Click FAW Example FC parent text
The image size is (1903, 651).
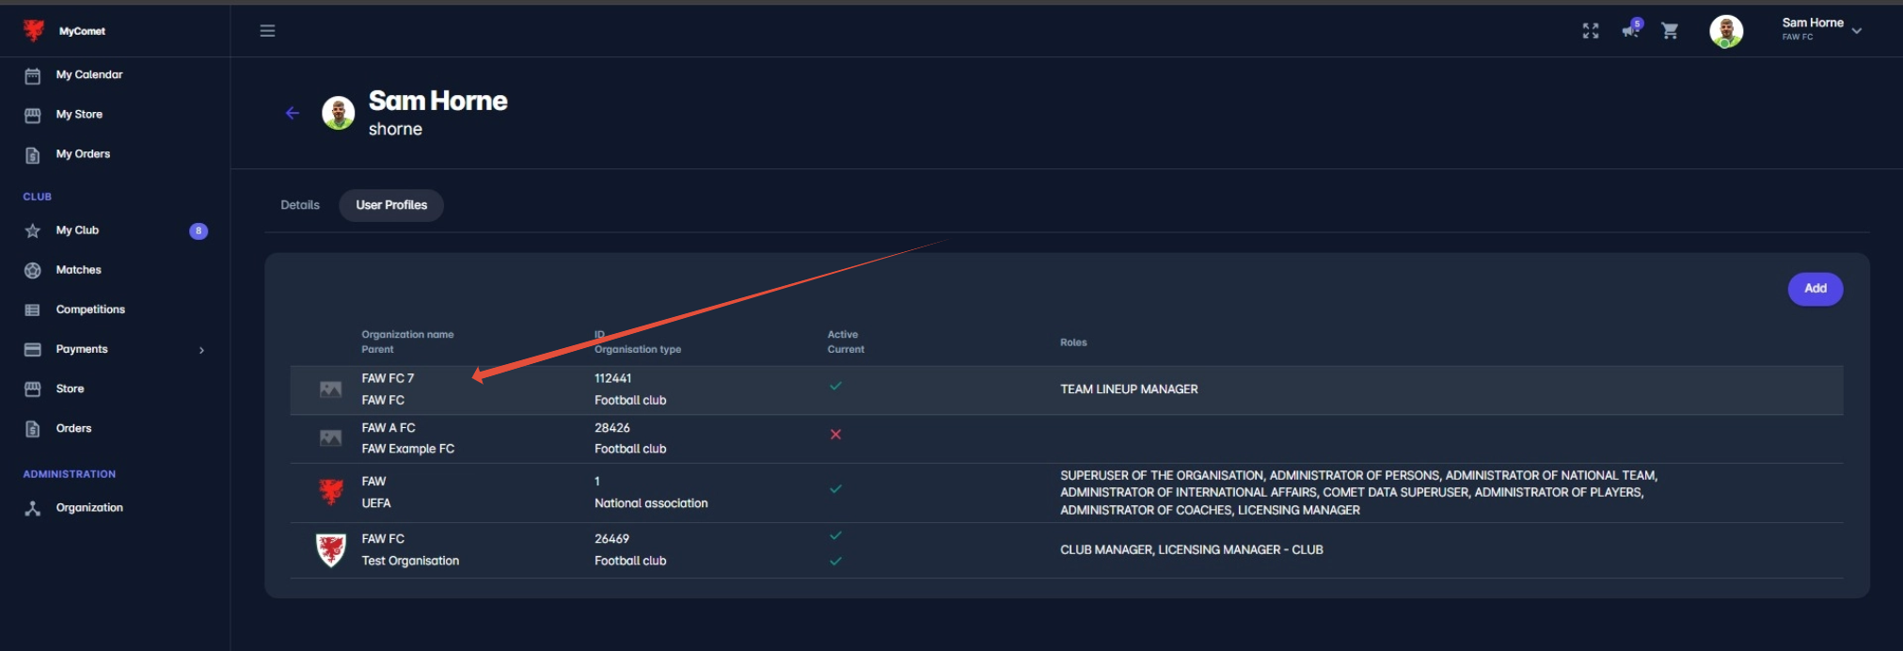[408, 449]
